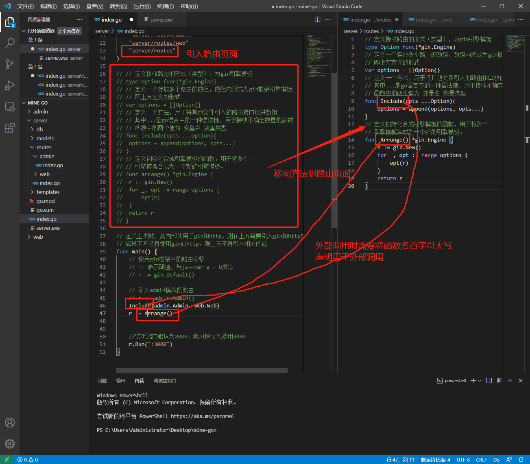530x464 pixels.
Task: Kill the terminal with trash icon
Action: point(499,381)
